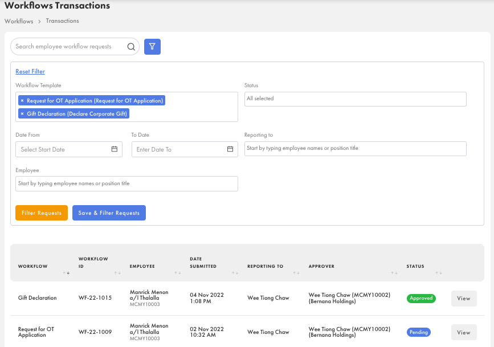The height and width of the screenshot is (347, 494).
Task: Open the To Date calendar icon
Action: [x=230, y=149]
